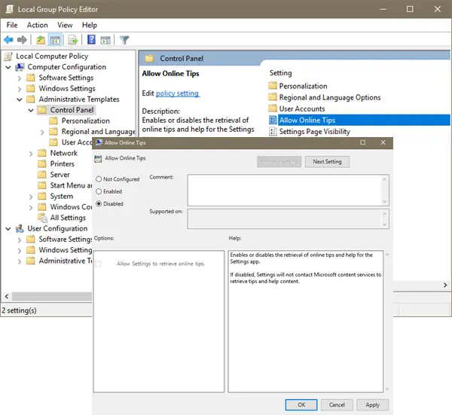Open the Help toolbar icon

[x=91, y=40]
